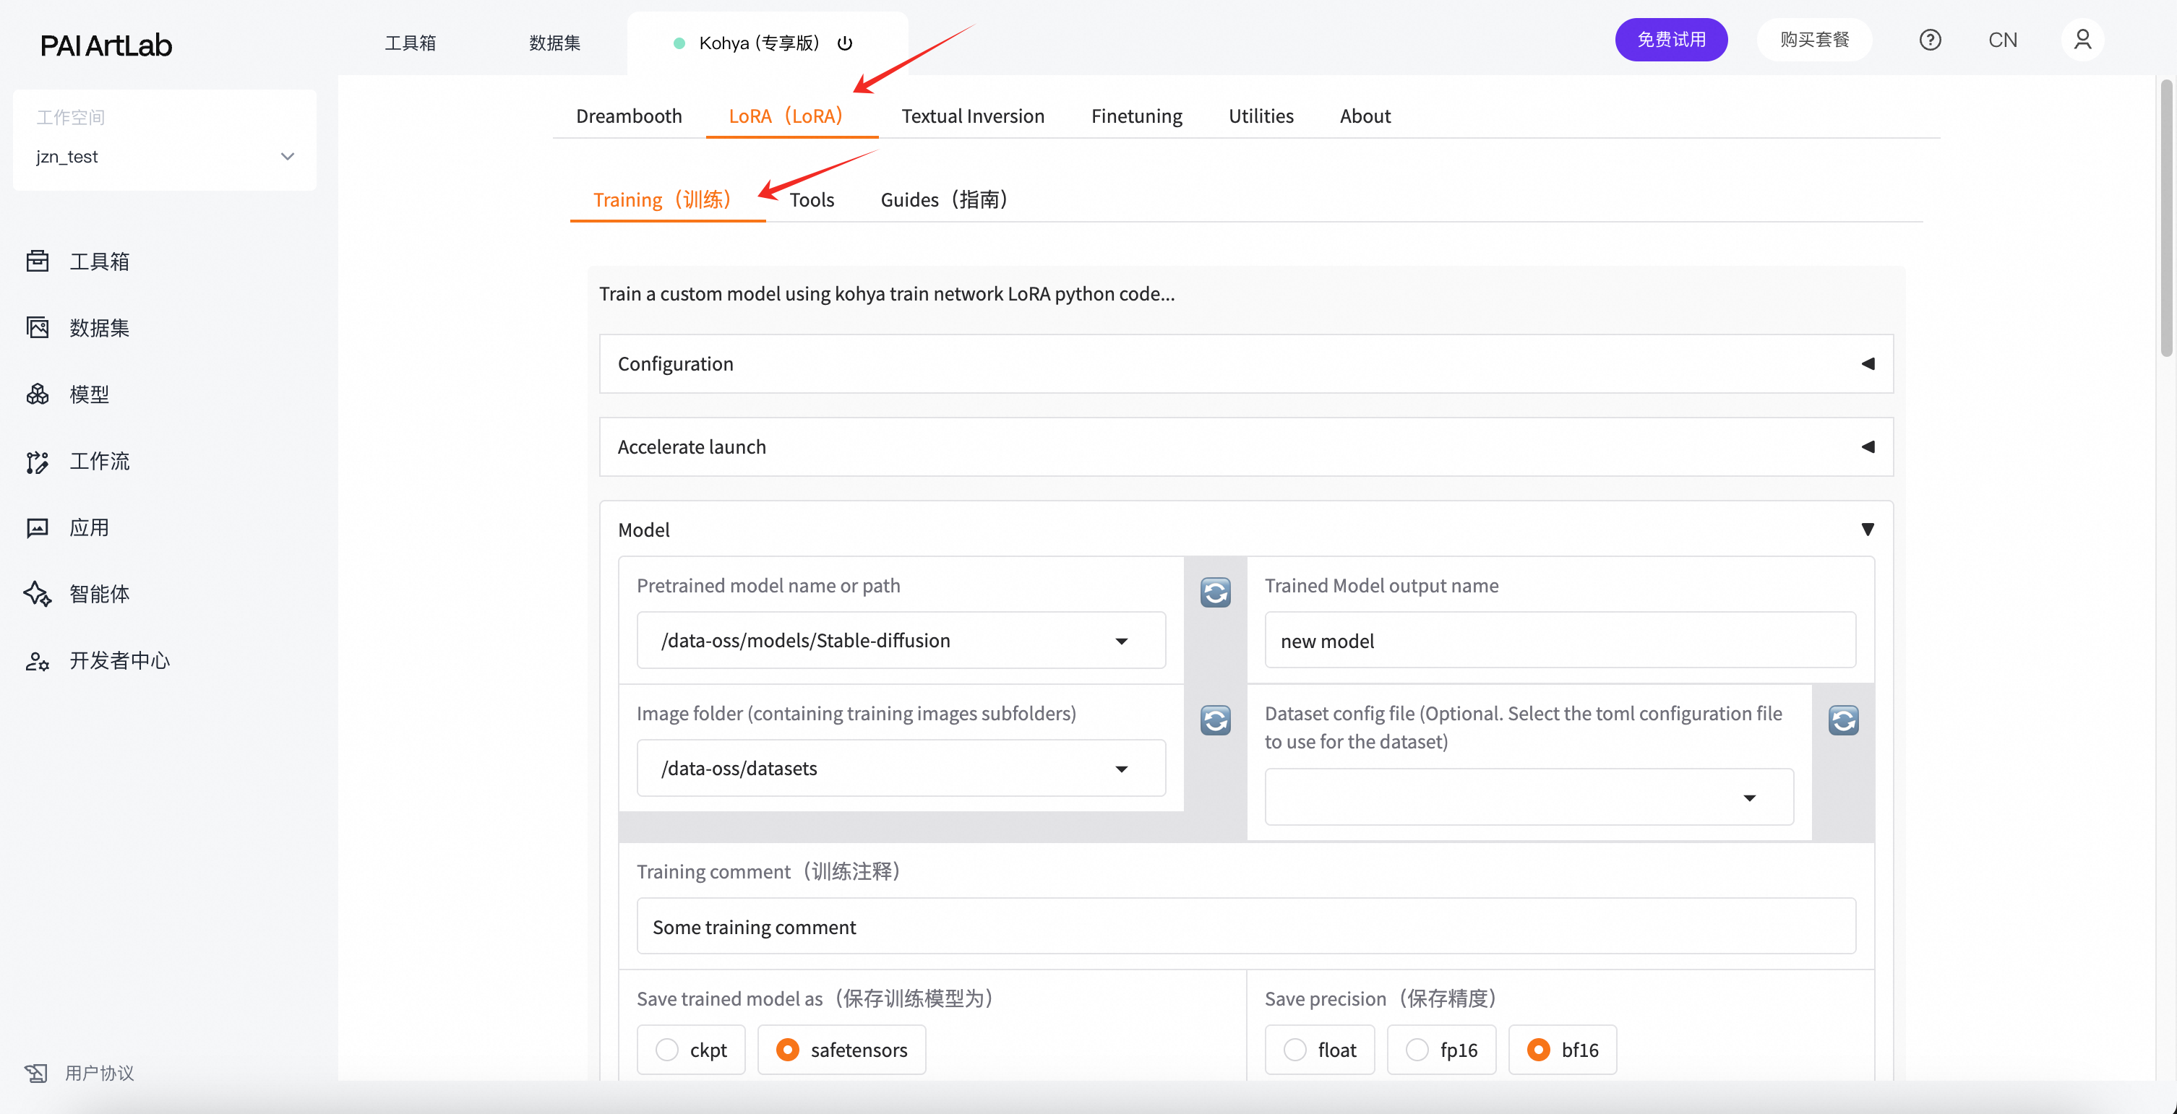Open the help question mark icon
Viewport: 2177px width, 1114px height.
click(x=1929, y=40)
